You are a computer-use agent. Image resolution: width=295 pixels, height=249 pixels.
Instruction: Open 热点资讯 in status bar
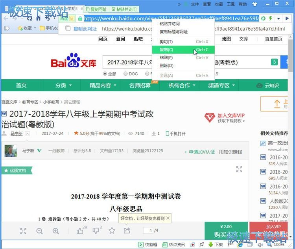click(x=173, y=245)
